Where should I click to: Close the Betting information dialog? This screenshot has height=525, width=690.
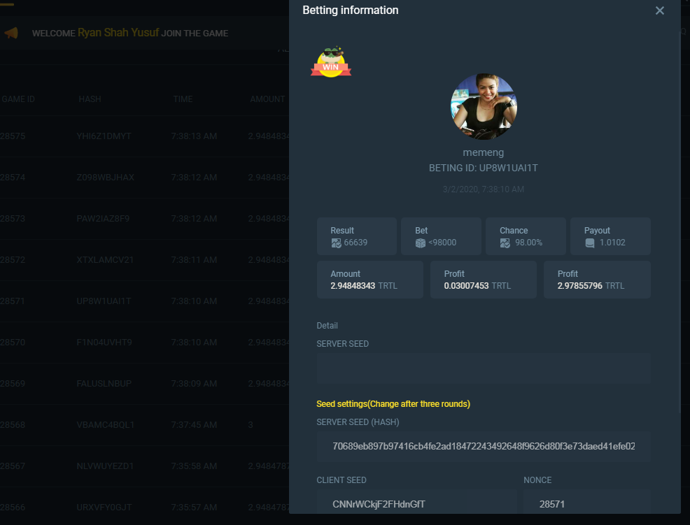(659, 11)
